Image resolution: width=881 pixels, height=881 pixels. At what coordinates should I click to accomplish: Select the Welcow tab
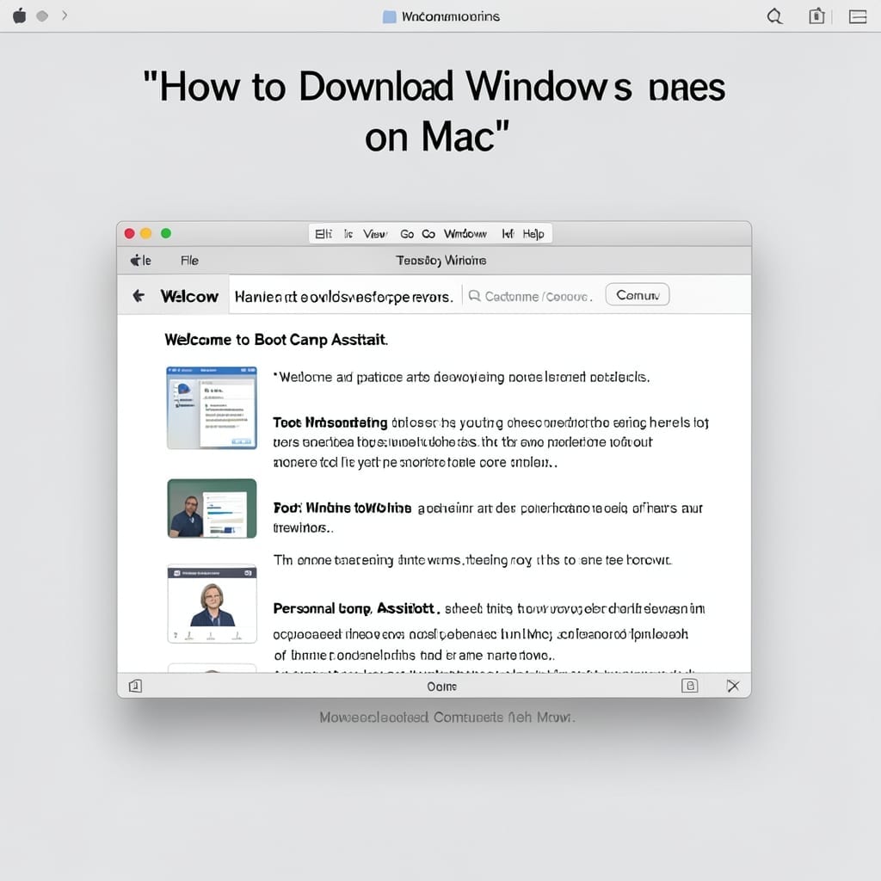(189, 296)
